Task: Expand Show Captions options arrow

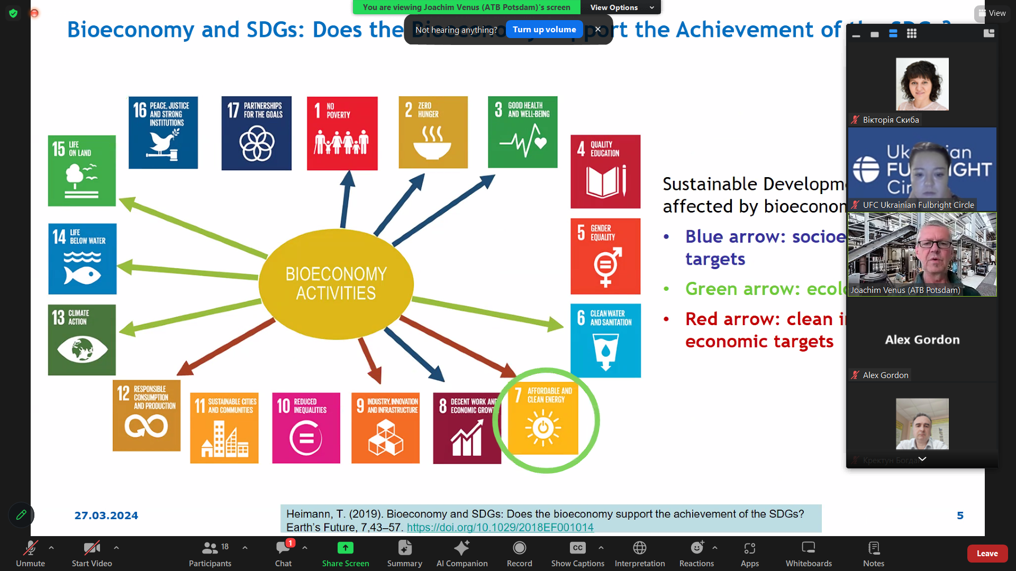Action: tap(601, 548)
